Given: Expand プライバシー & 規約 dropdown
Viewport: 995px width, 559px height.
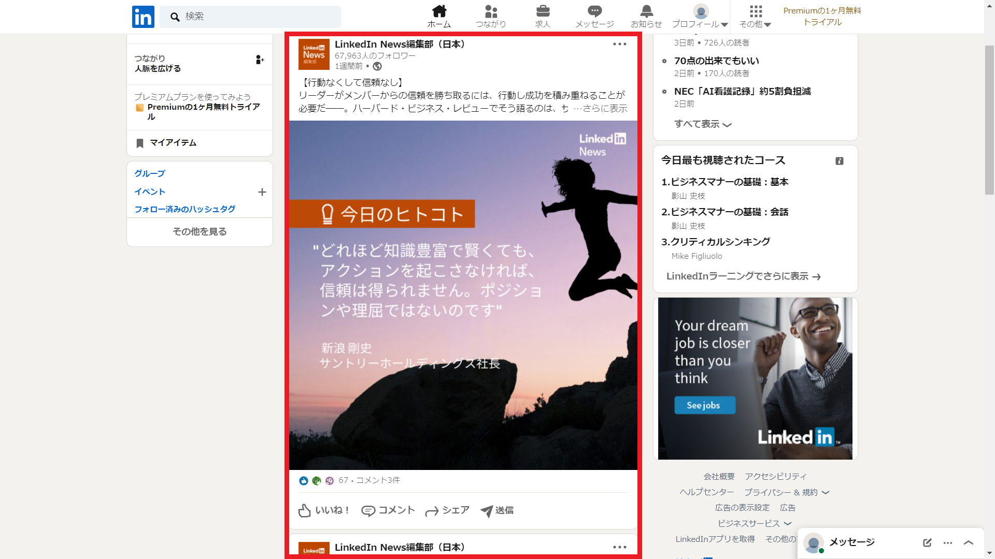Looking at the screenshot, I should [786, 492].
